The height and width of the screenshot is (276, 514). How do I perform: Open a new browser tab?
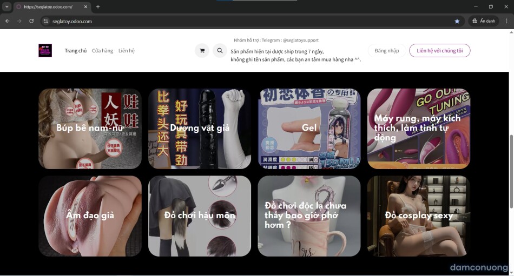[98, 6]
